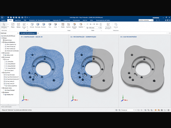Image resolution: width=171 pixels, height=128 pixels.
Task: Select Sistema de Coordenadas tree item
Action: [12, 51]
